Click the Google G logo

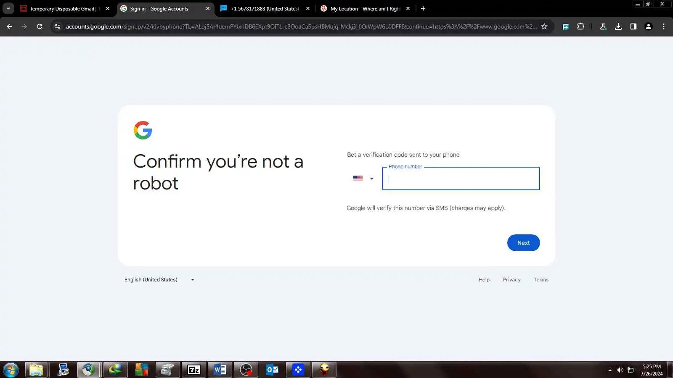pyautogui.click(x=143, y=130)
